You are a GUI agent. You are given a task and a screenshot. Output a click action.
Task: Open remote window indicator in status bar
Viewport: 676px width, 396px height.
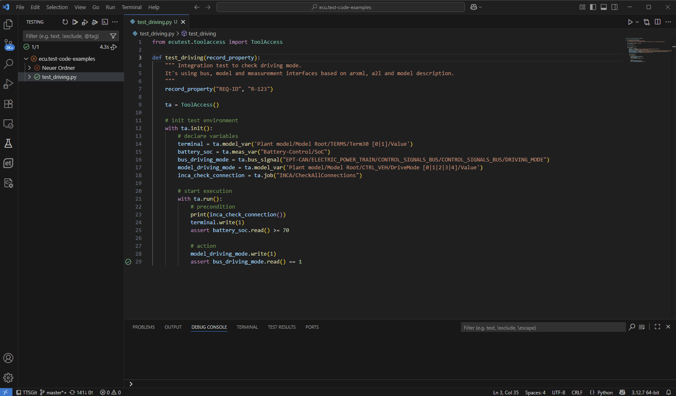[6, 392]
